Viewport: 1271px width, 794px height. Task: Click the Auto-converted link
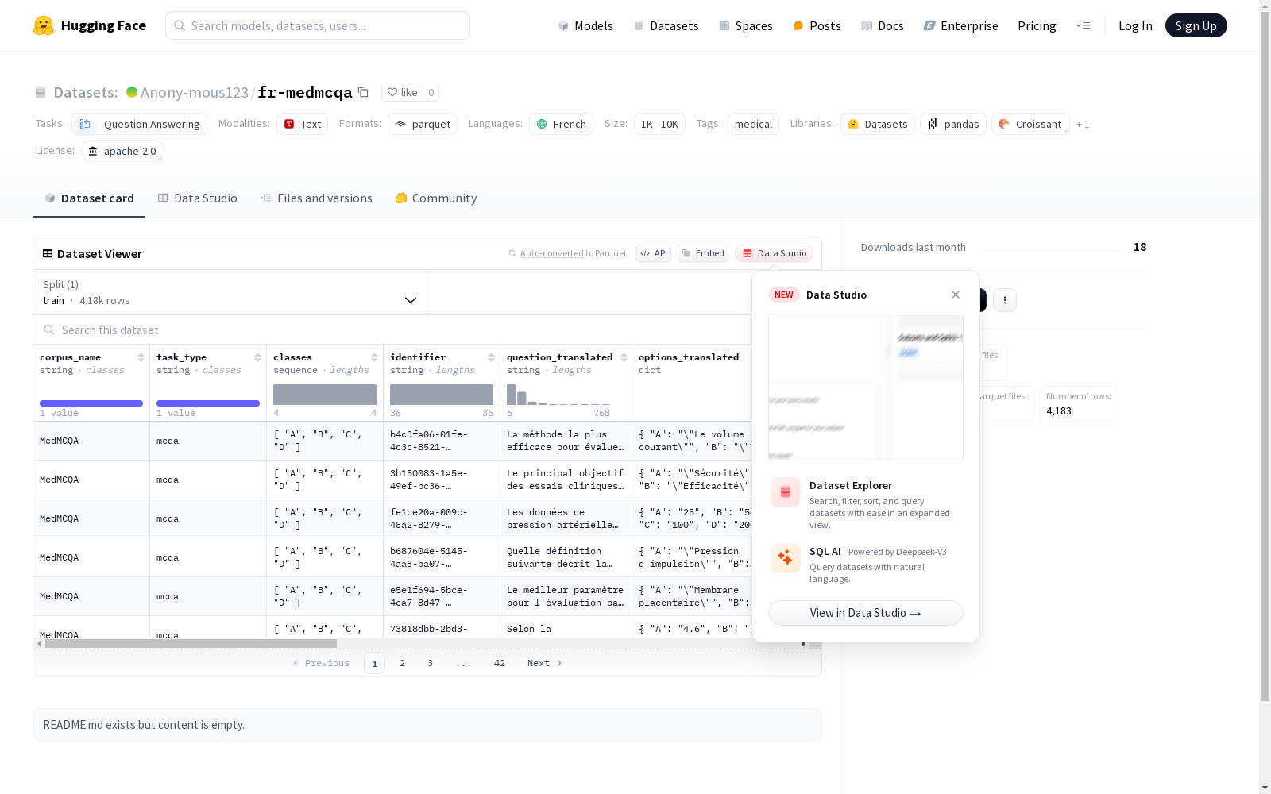[x=552, y=253]
